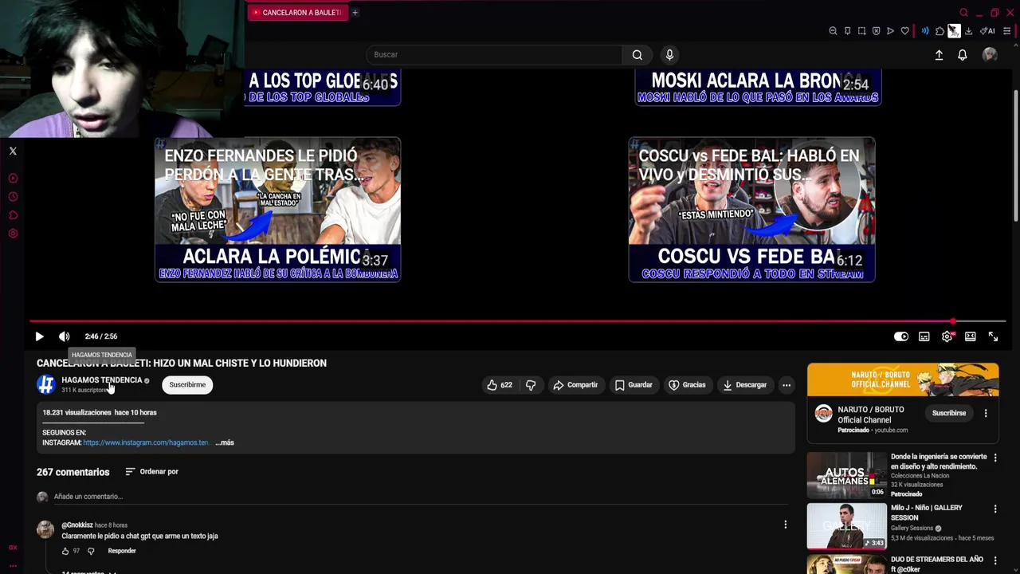
Task: Open Ordenar por comment sorting menu
Action: click(x=152, y=471)
